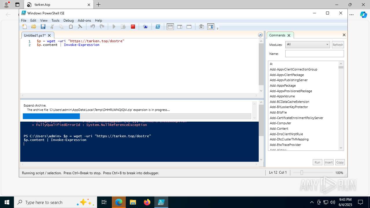This screenshot has width=370, height=208.
Task: Open File Explorer from the taskbar
Action: click(133, 202)
